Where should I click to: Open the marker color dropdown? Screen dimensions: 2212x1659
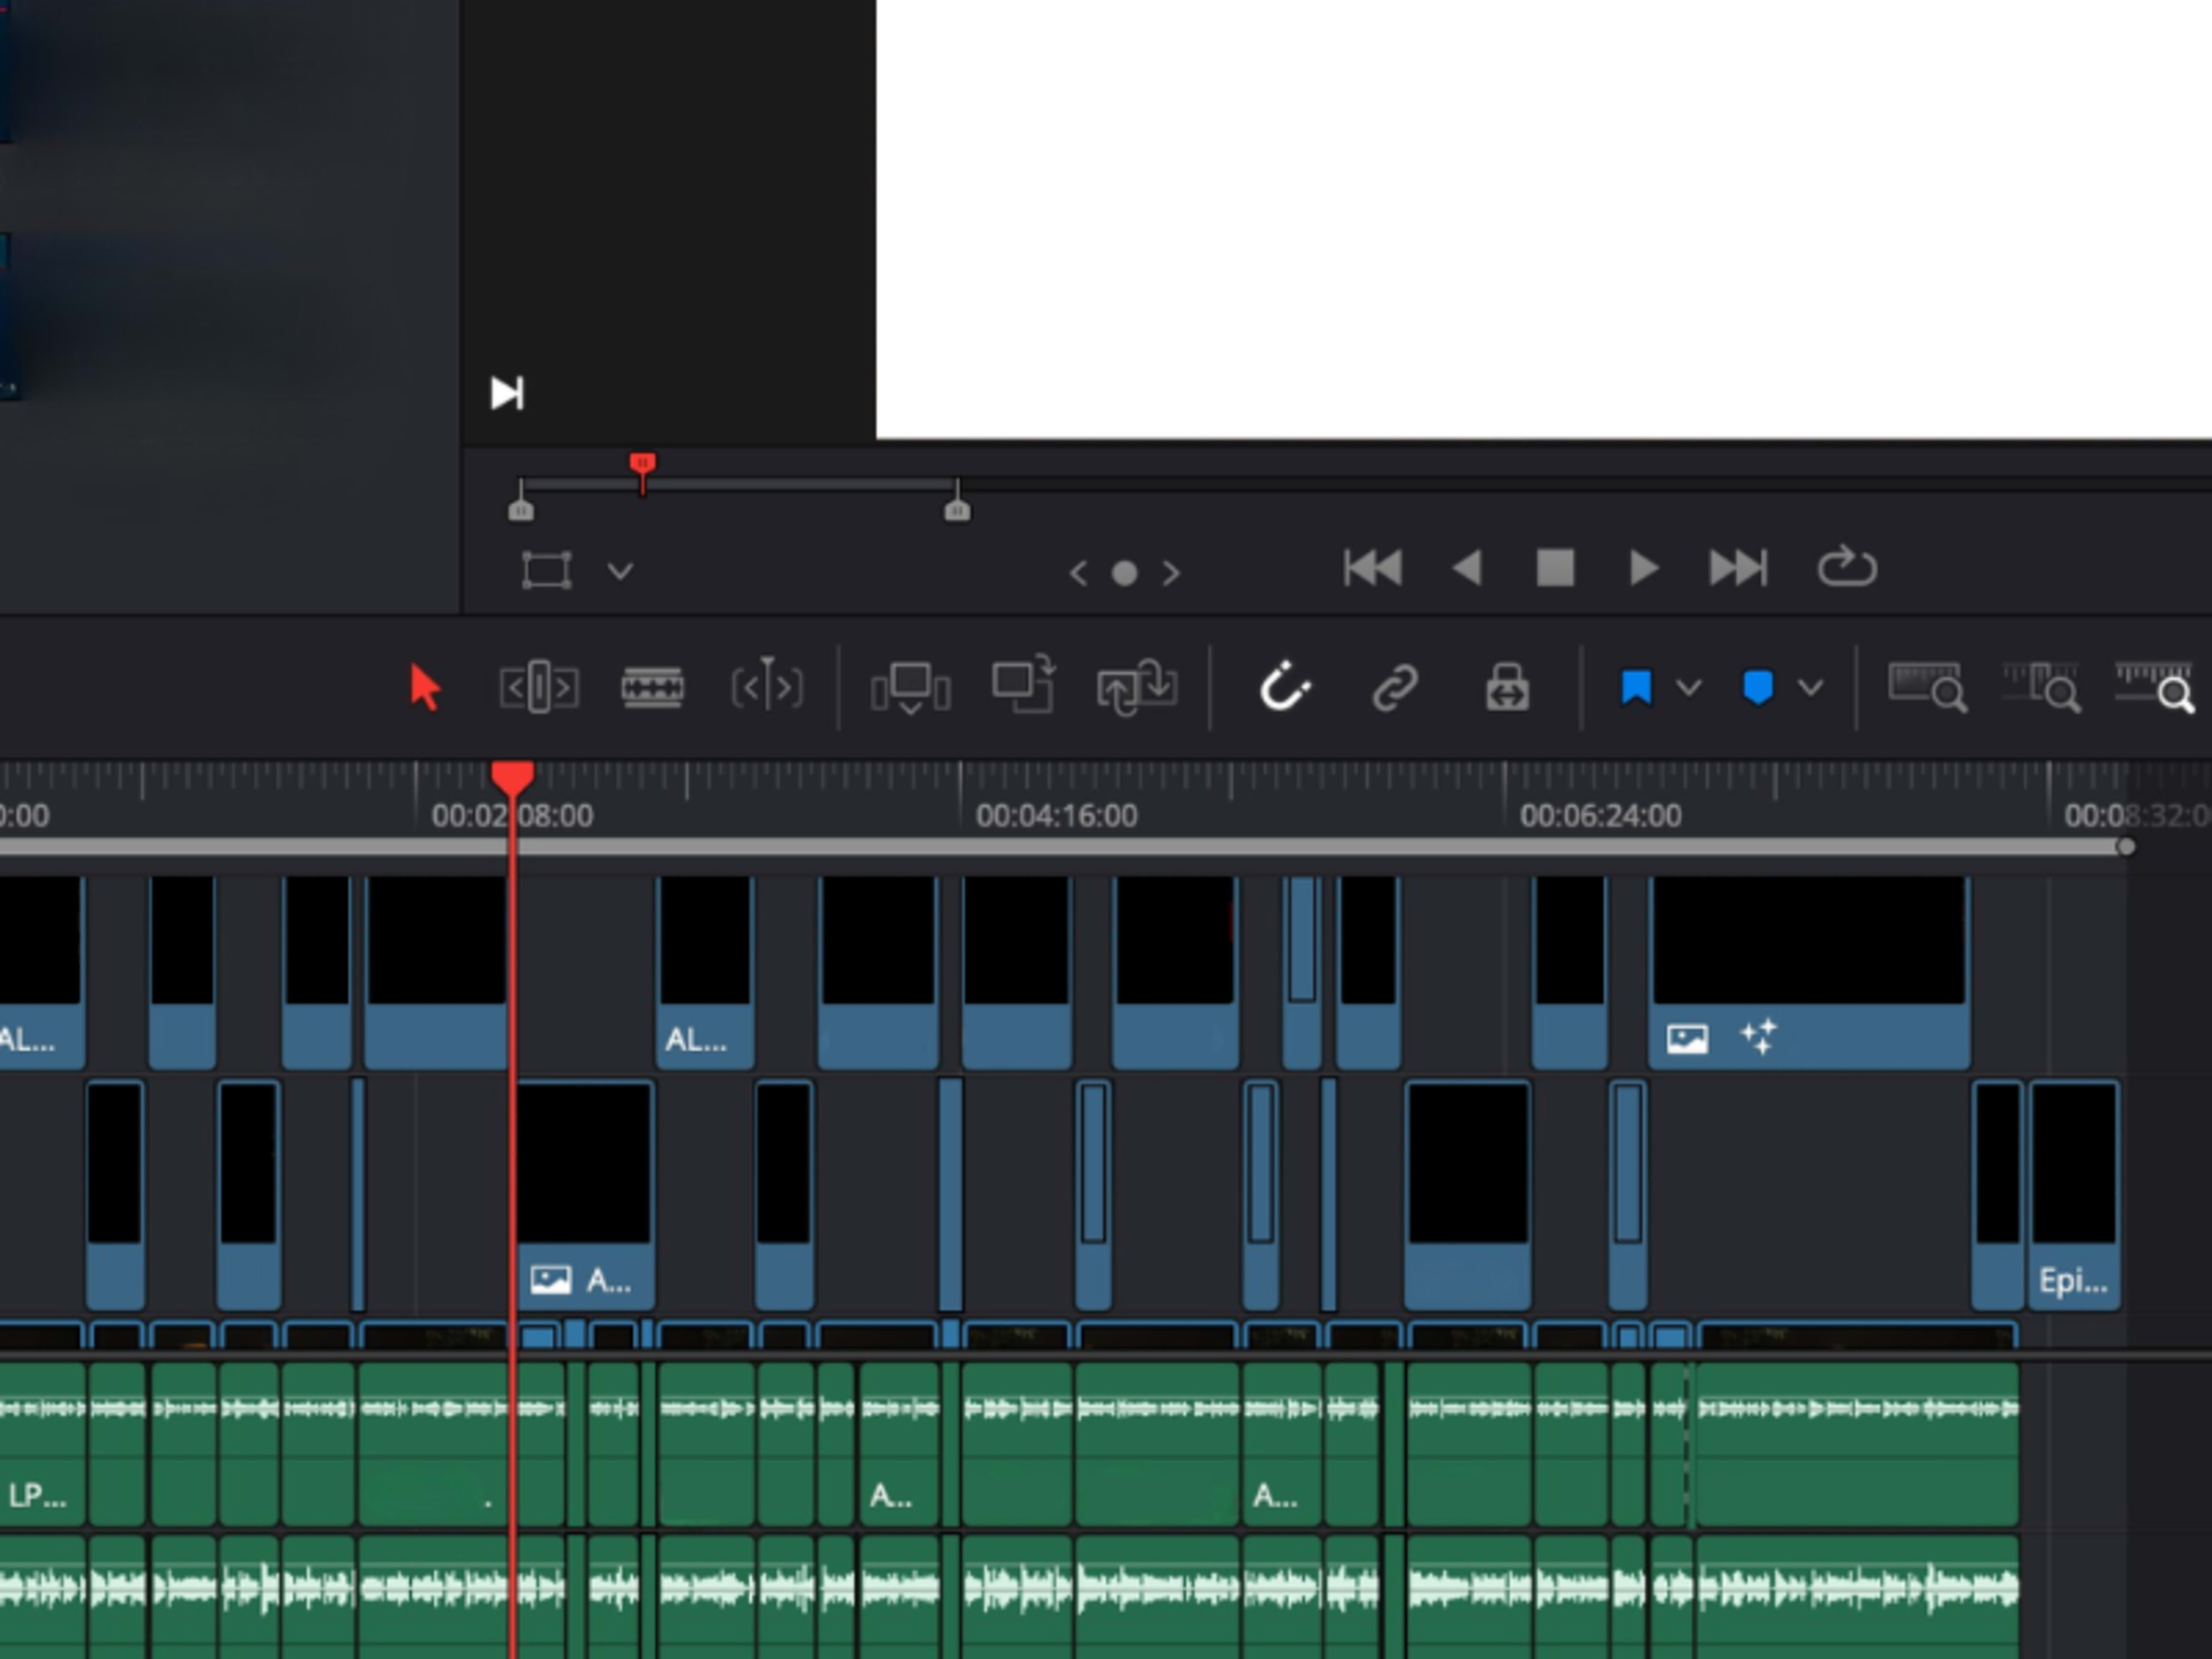coord(1810,688)
